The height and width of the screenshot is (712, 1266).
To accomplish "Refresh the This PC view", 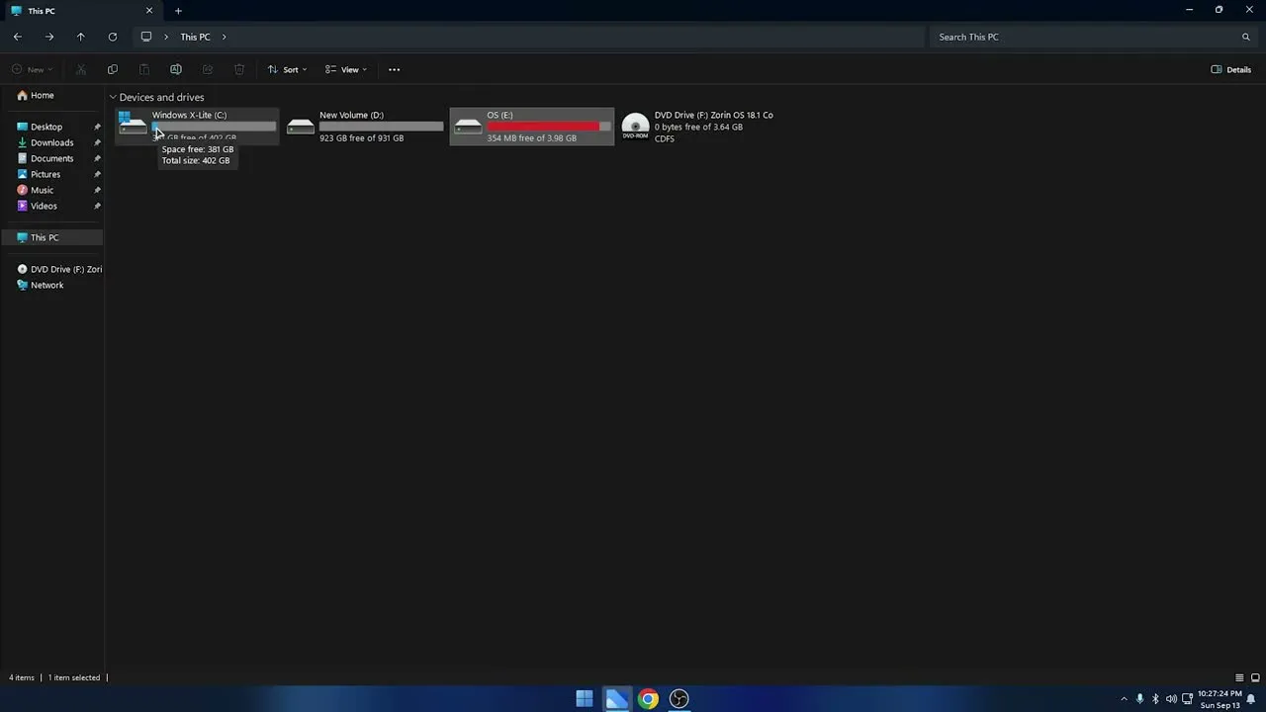I will (x=113, y=37).
